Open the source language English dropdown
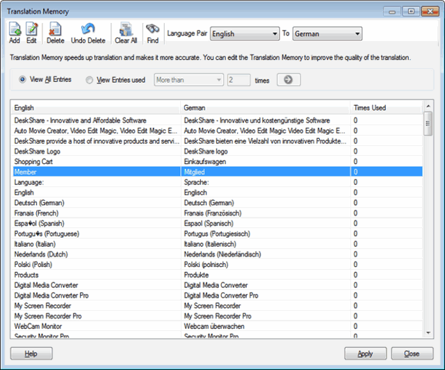This screenshot has width=445, height=370. coord(245,34)
